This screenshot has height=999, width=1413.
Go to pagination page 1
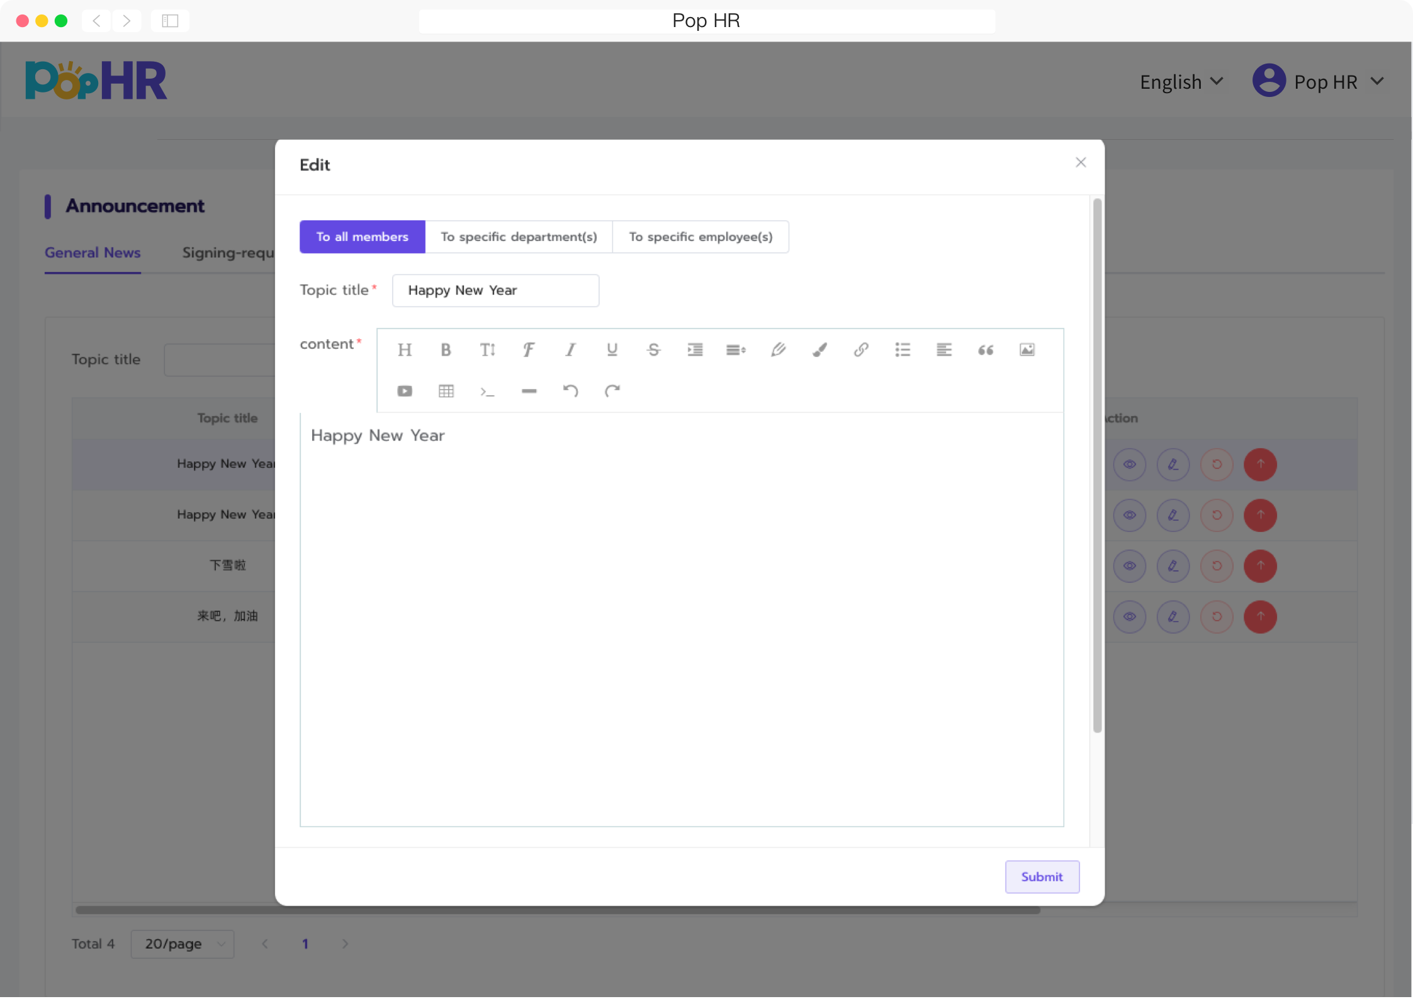coord(305,944)
